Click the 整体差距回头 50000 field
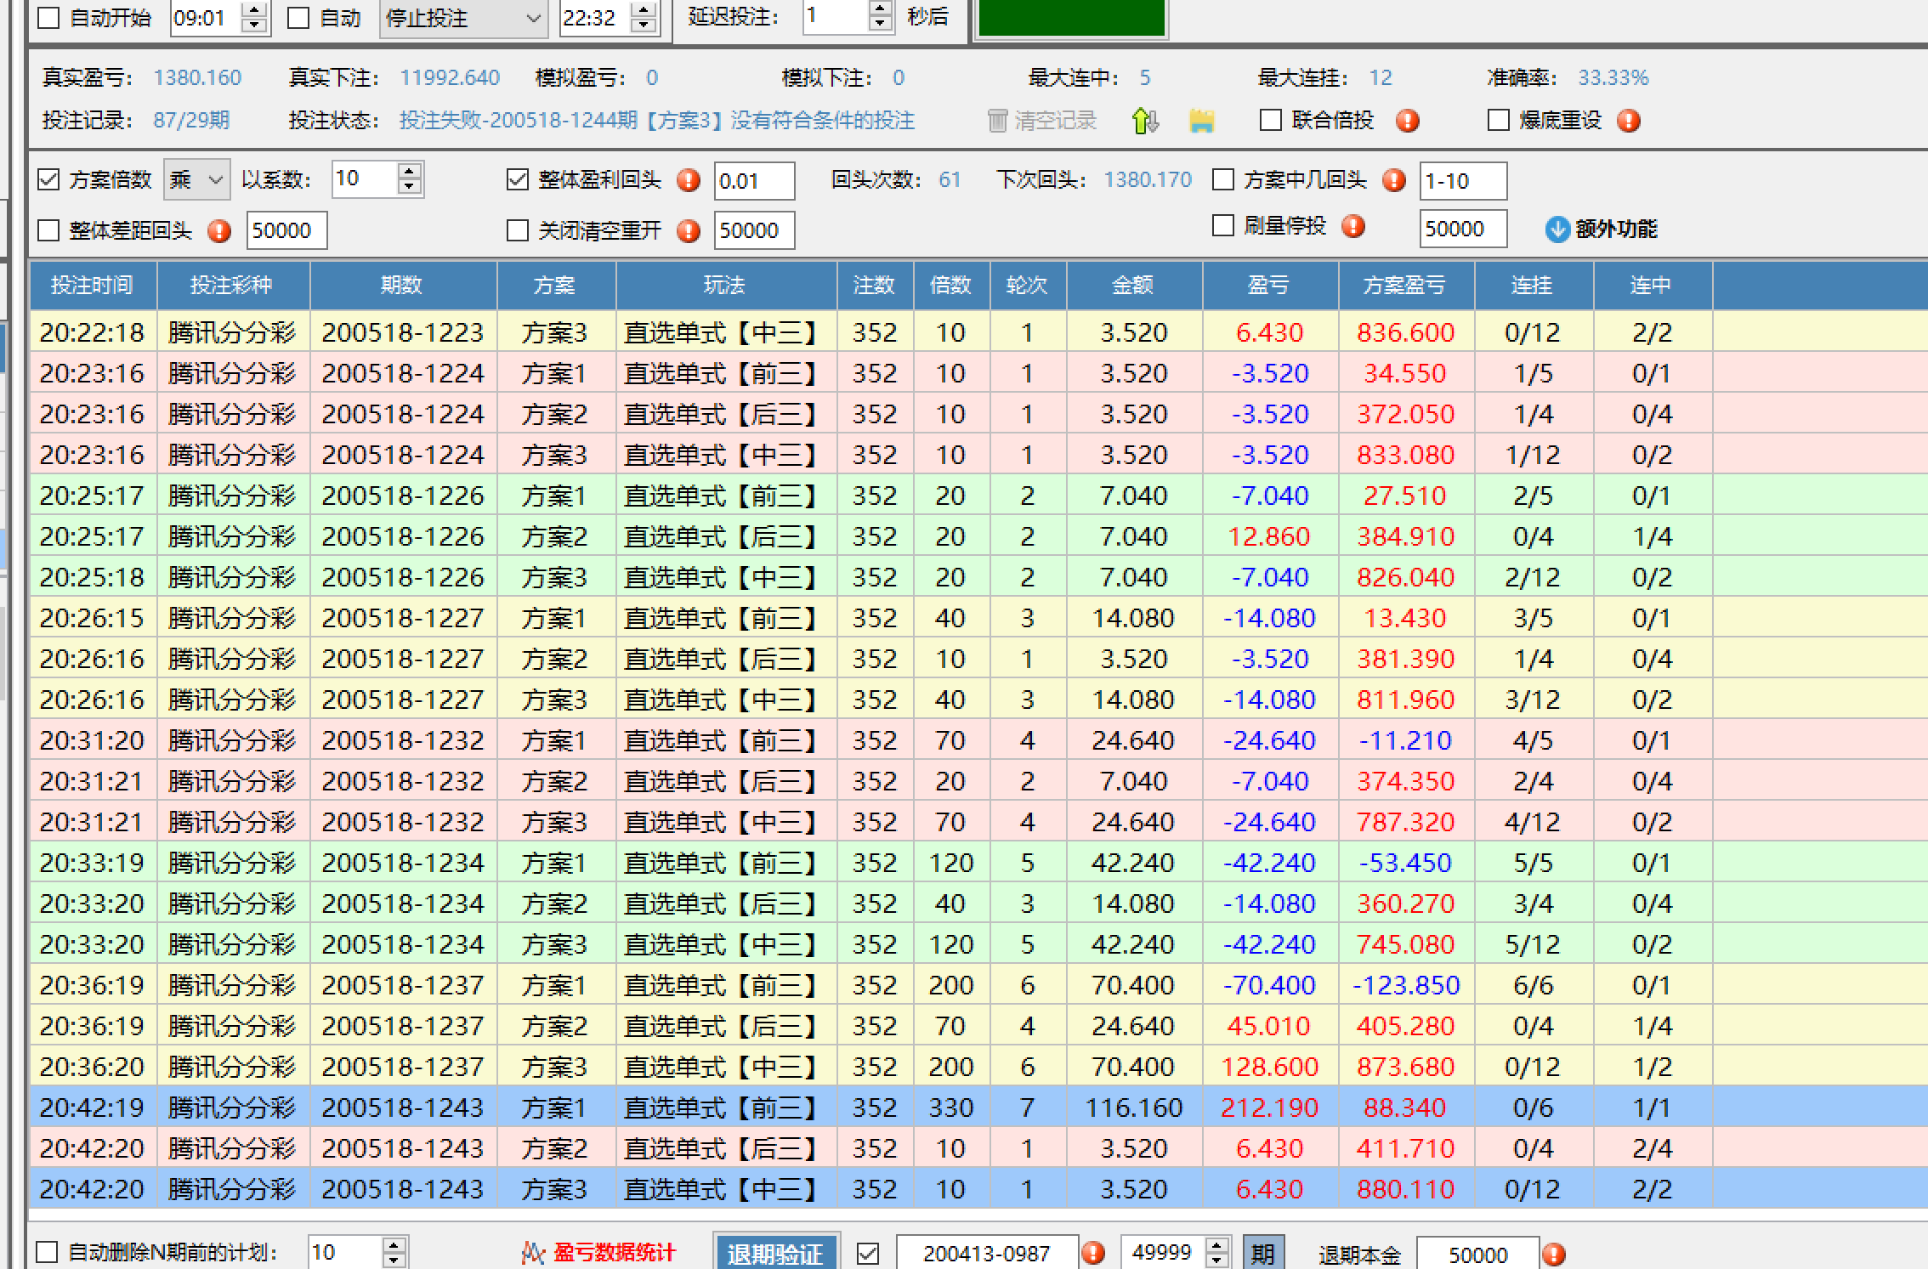This screenshot has width=1928, height=1269. coord(286,230)
